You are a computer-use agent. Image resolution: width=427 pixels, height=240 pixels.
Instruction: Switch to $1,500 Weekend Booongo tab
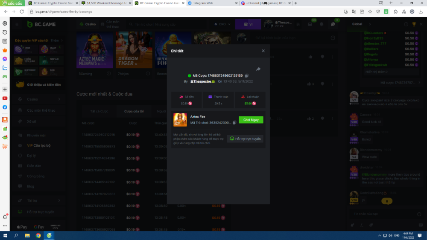tap(105, 3)
